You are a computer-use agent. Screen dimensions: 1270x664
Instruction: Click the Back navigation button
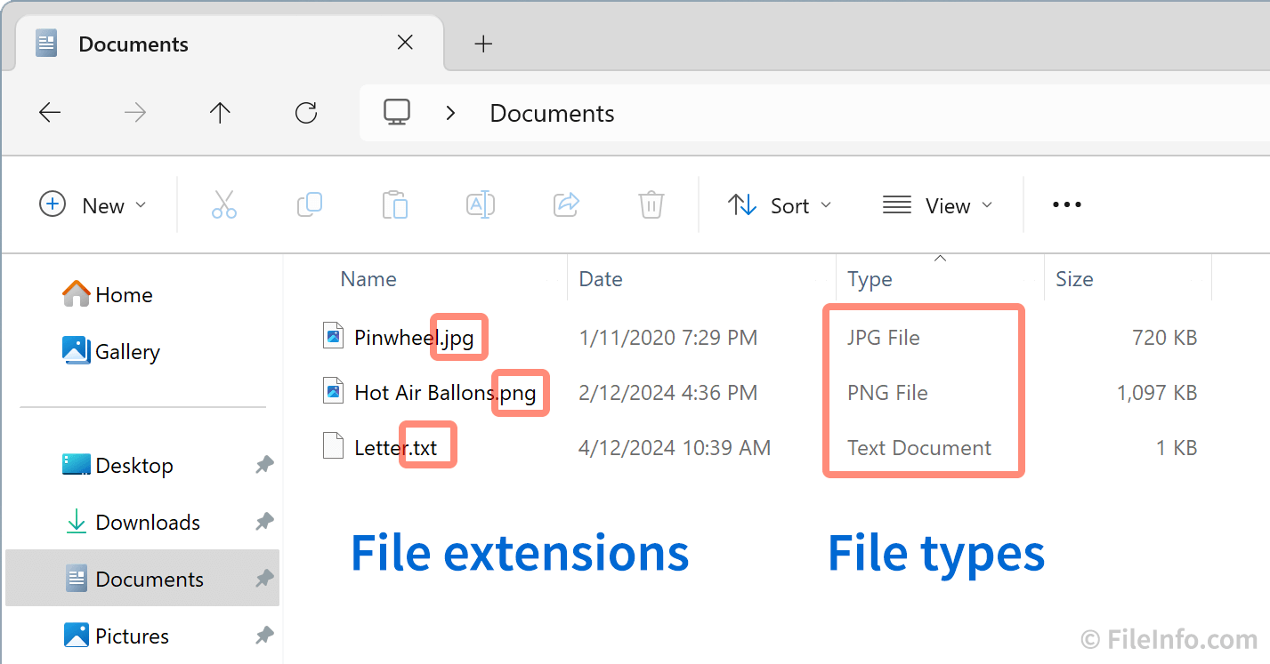pos(49,112)
